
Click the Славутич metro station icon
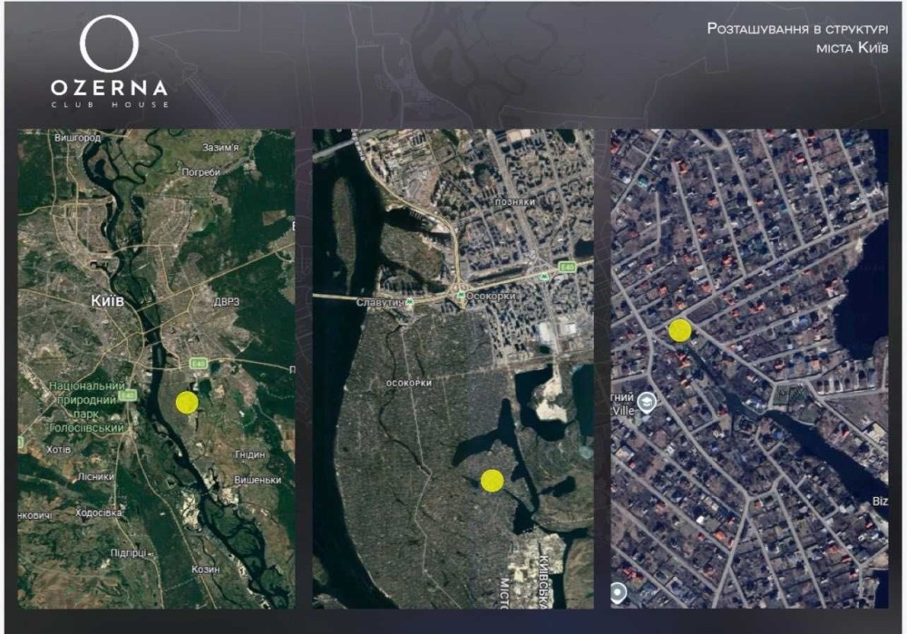[410, 302]
